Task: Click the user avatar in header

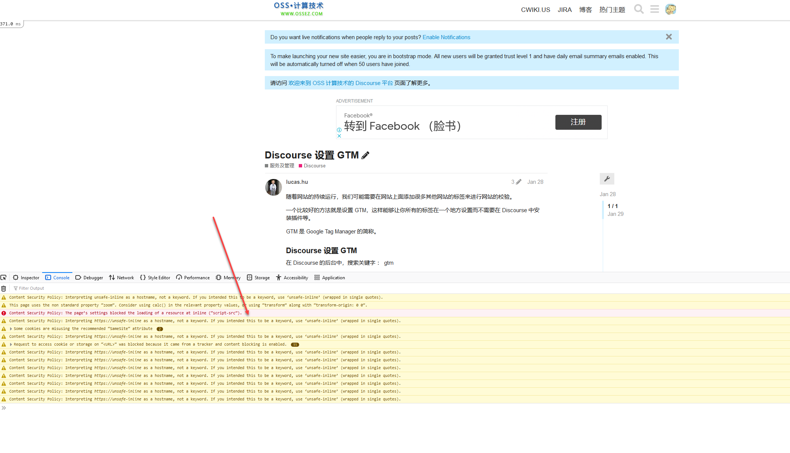Action: click(x=670, y=9)
